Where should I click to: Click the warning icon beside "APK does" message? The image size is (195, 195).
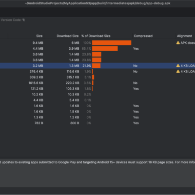tap(178, 43)
